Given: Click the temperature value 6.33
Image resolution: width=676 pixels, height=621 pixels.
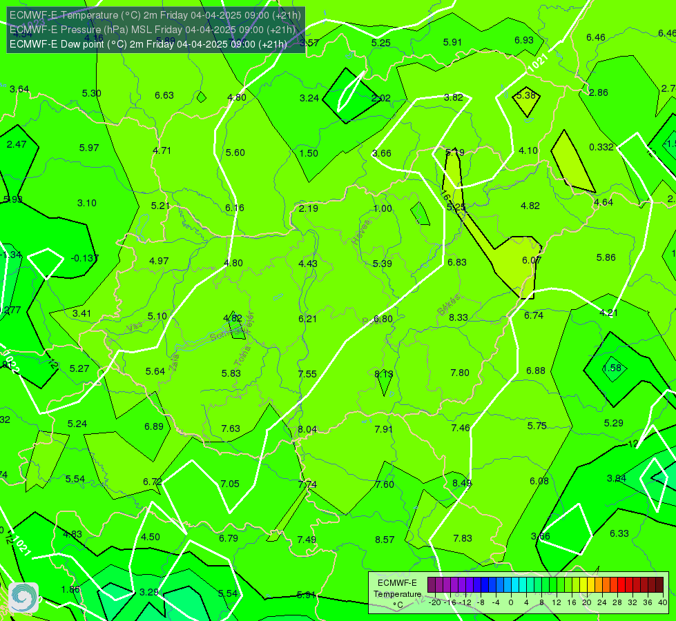Looking at the screenshot, I should 619,534.
